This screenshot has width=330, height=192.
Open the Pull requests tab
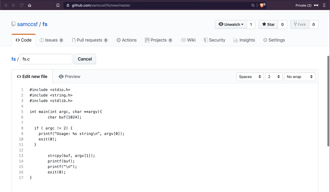(x=89, y=40)
